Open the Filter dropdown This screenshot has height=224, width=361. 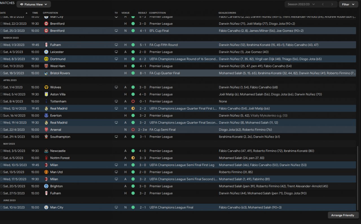(348, 4)
